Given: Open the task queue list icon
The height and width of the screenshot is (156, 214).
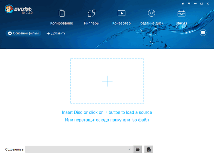Looking at the screenshot, I should (203, 33).
